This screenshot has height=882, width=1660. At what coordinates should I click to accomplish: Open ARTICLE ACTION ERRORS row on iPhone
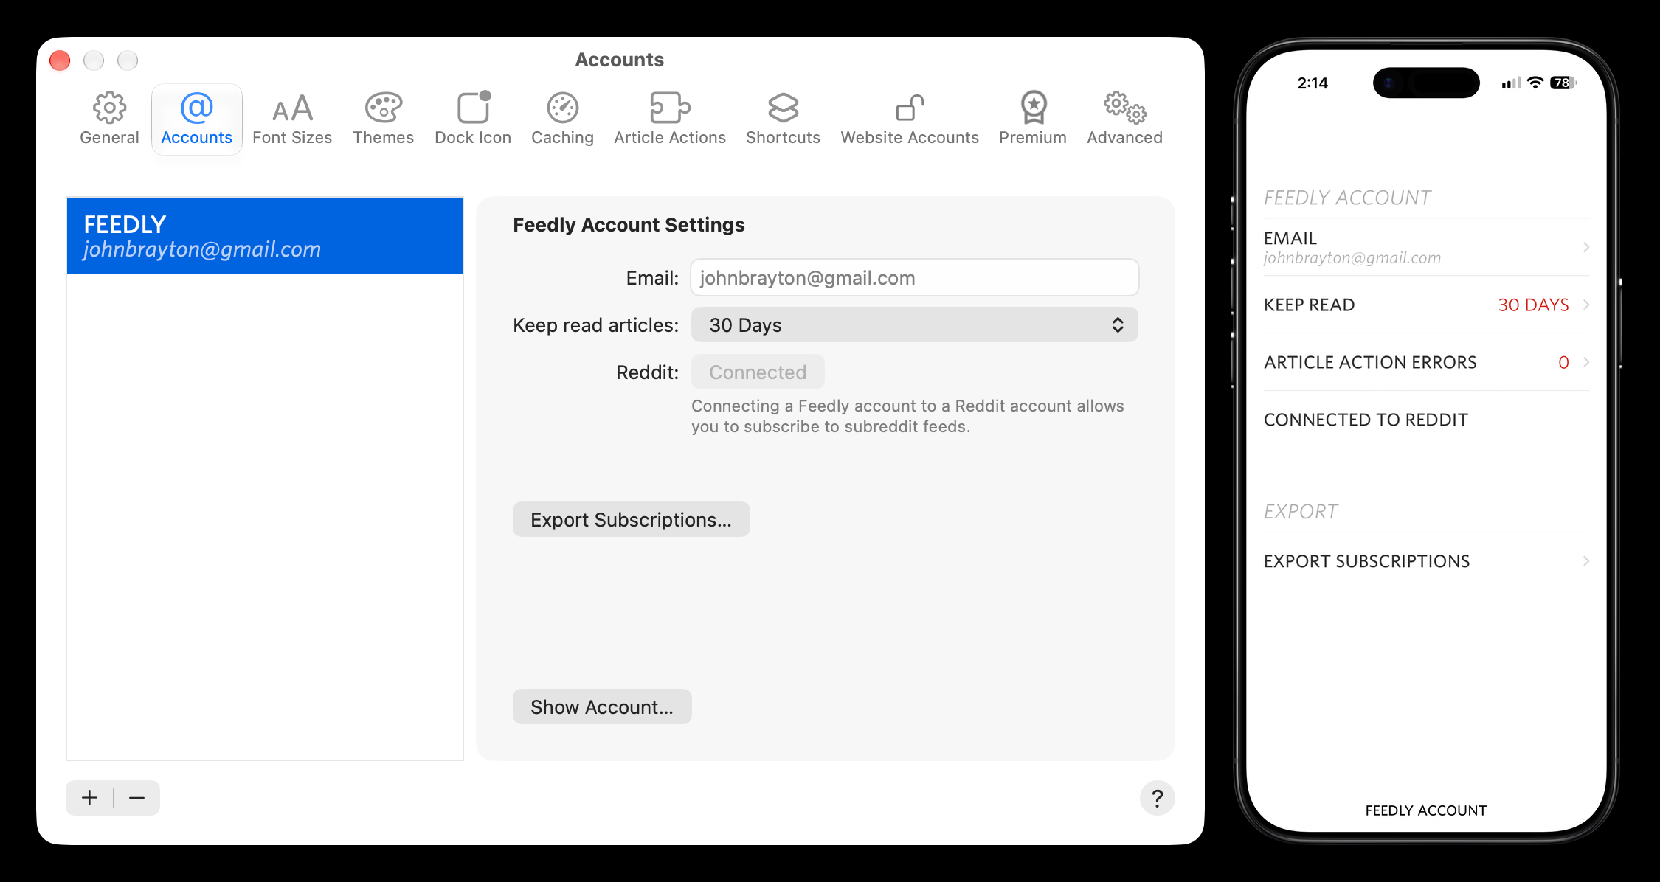point(1426,362)
